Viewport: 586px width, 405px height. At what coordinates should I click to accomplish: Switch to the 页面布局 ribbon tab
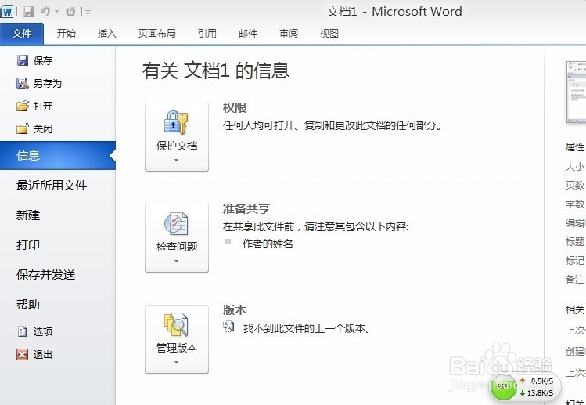[157, 34]
